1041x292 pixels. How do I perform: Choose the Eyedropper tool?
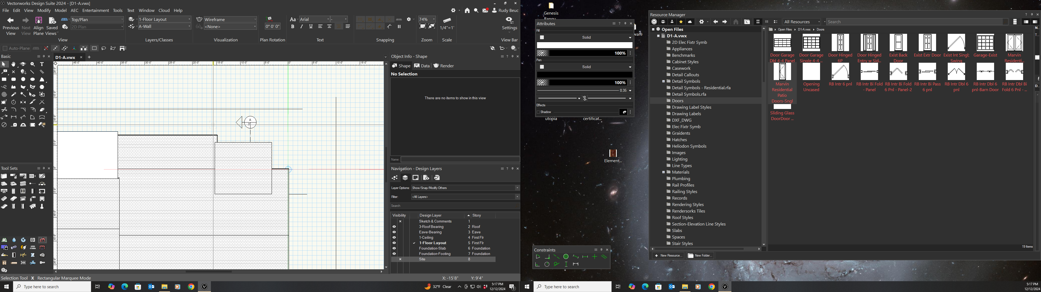[x=14, y=94]
